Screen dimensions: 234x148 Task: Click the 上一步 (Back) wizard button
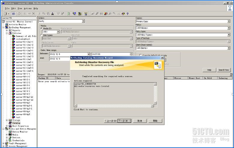point(110,121)
